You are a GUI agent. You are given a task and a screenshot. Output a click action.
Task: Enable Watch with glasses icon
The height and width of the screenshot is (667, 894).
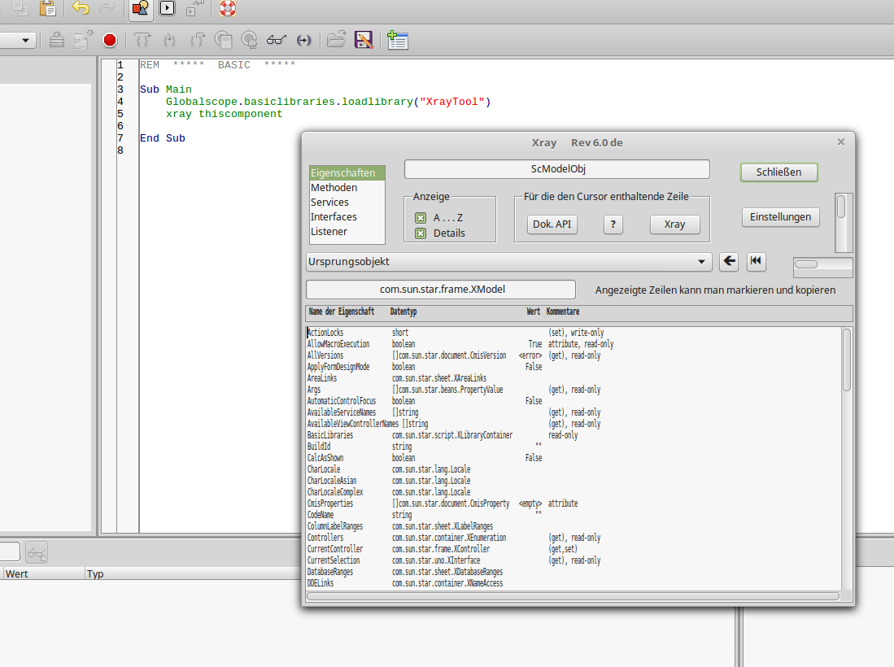pos(277,40)
